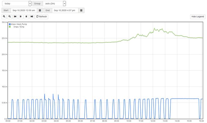Screen dimensions: 207x123
Task: Click the 'Start:' label
Action: click(6, 10)
